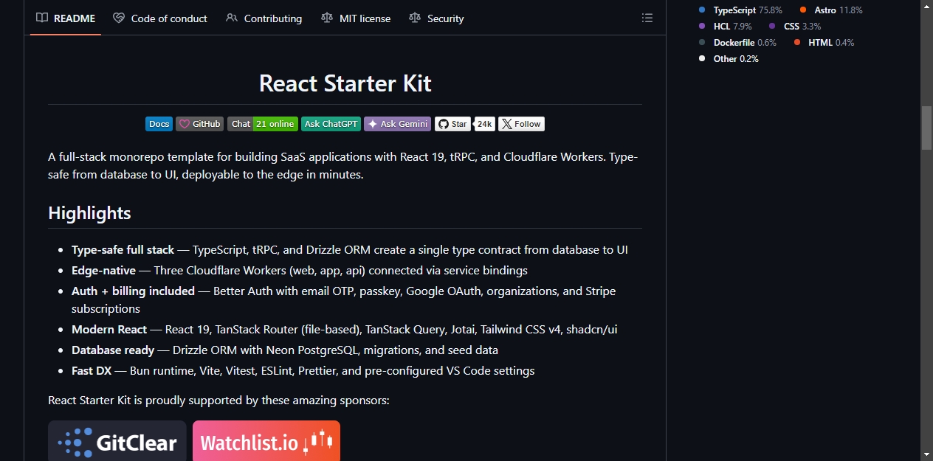933x461 pixels.
Task: Click the Ask Gemini badge
Action: (x=397, y=124)
